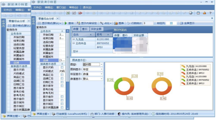Click the calendar icon in toolbar

click(198, 13)
